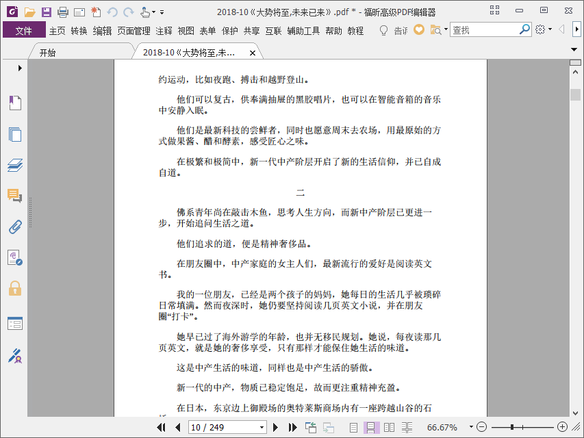Jump to the last page
Viewport: 584px width, 438px height.
pyautogui.click(x=293, y=427)
